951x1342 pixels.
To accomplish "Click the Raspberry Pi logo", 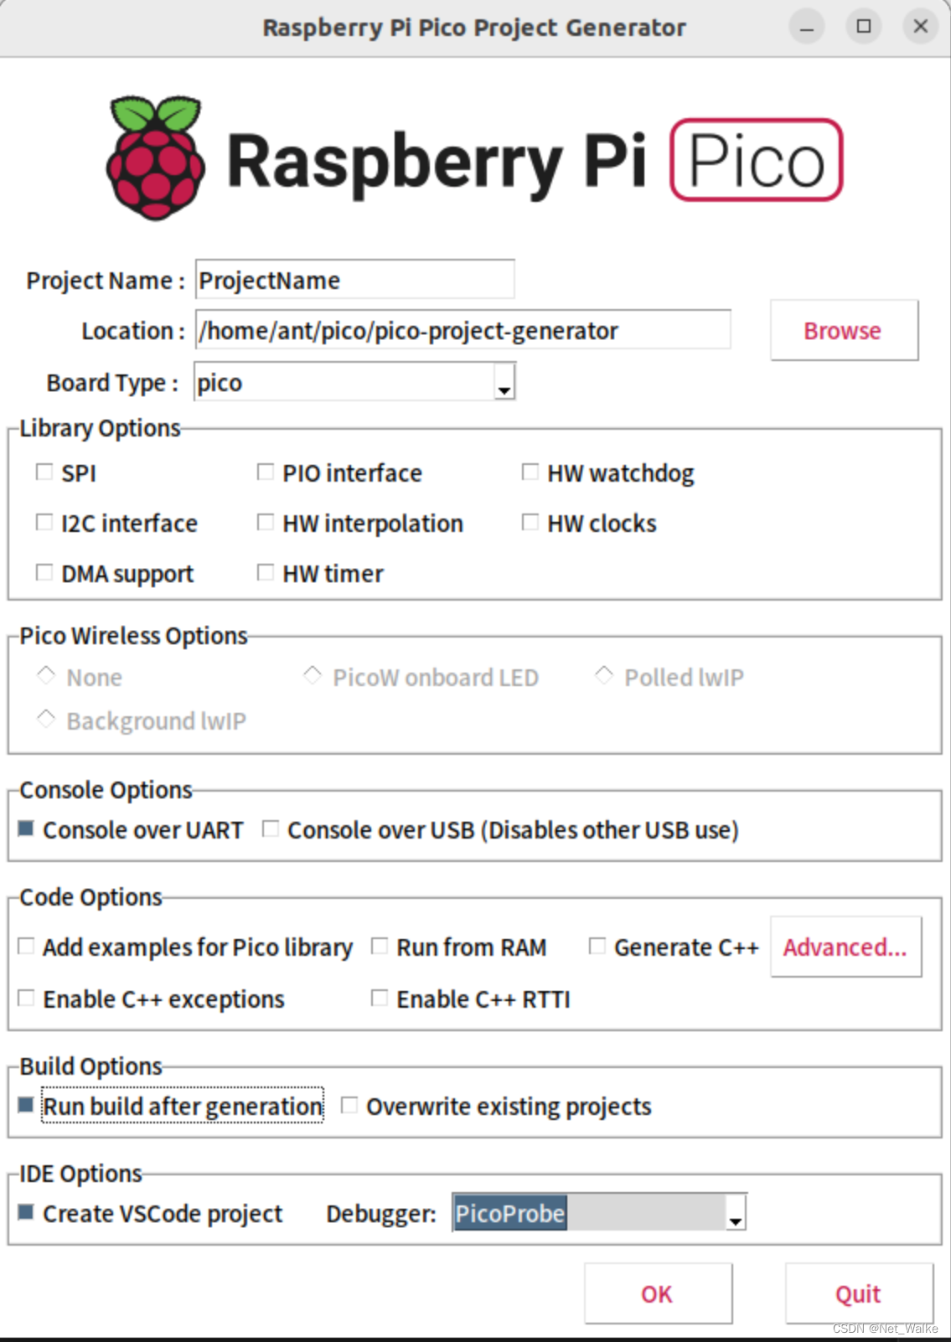I will 154,159.
